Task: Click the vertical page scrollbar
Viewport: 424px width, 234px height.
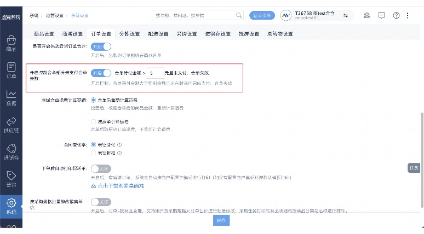Action: coord(422,160)
